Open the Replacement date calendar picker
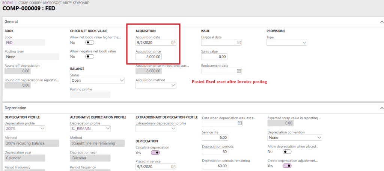The height and width of the screenshot is (171, 384). tap(239, 71)
